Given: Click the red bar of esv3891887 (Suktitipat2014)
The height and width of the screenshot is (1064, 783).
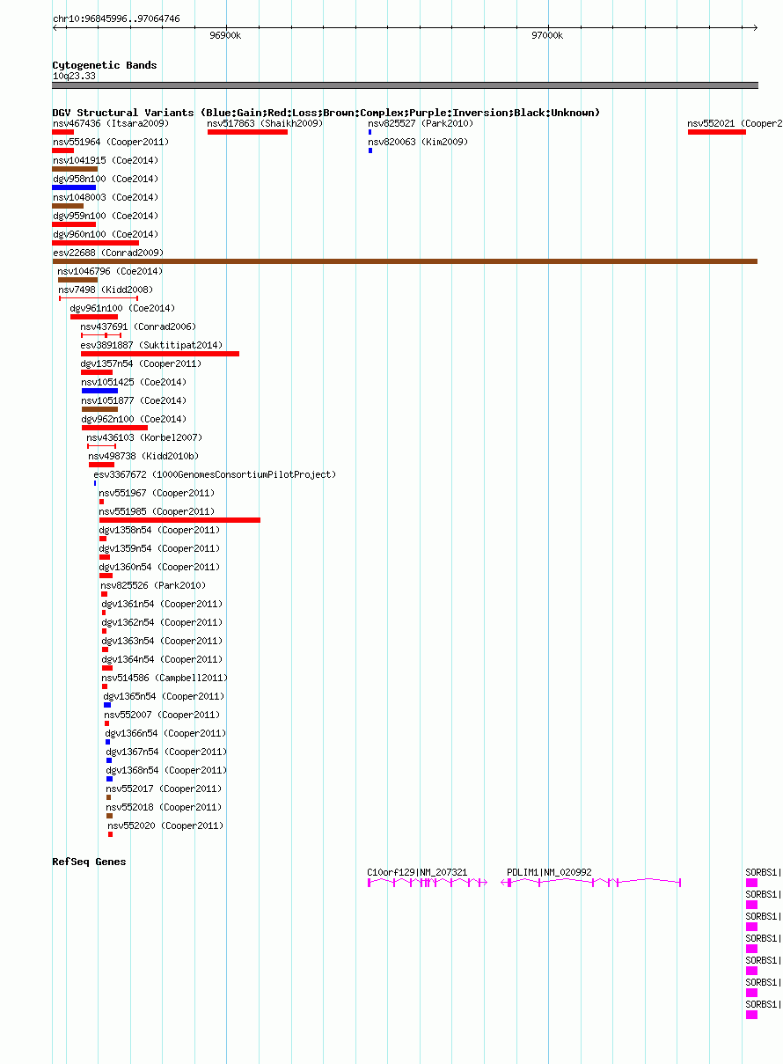Looking at the screenshot, I should click(x=160, y=354).
